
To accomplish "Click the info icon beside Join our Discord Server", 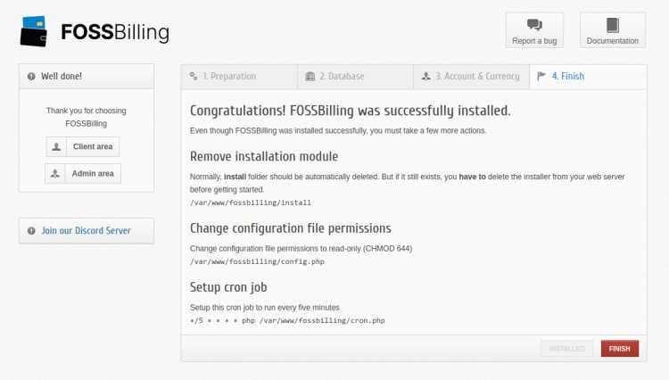I will point(31,231).
